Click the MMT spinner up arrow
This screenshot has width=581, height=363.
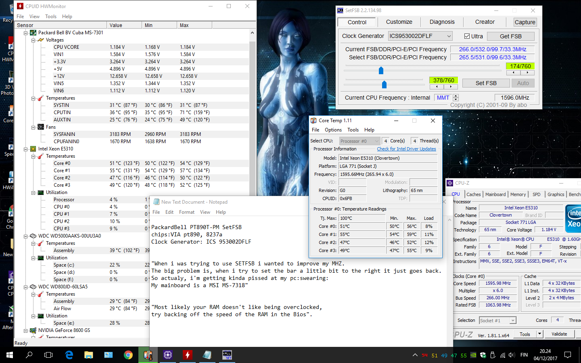click(x=456, y=96)
